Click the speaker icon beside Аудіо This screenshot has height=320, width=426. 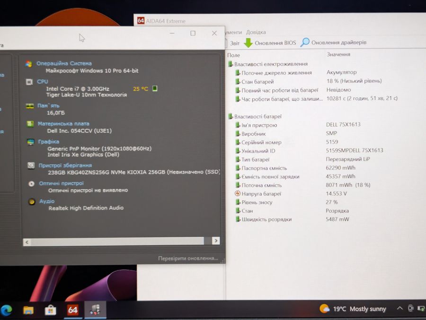[x=32, y=202]
